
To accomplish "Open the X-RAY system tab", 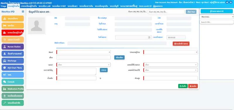I will 59,6.
